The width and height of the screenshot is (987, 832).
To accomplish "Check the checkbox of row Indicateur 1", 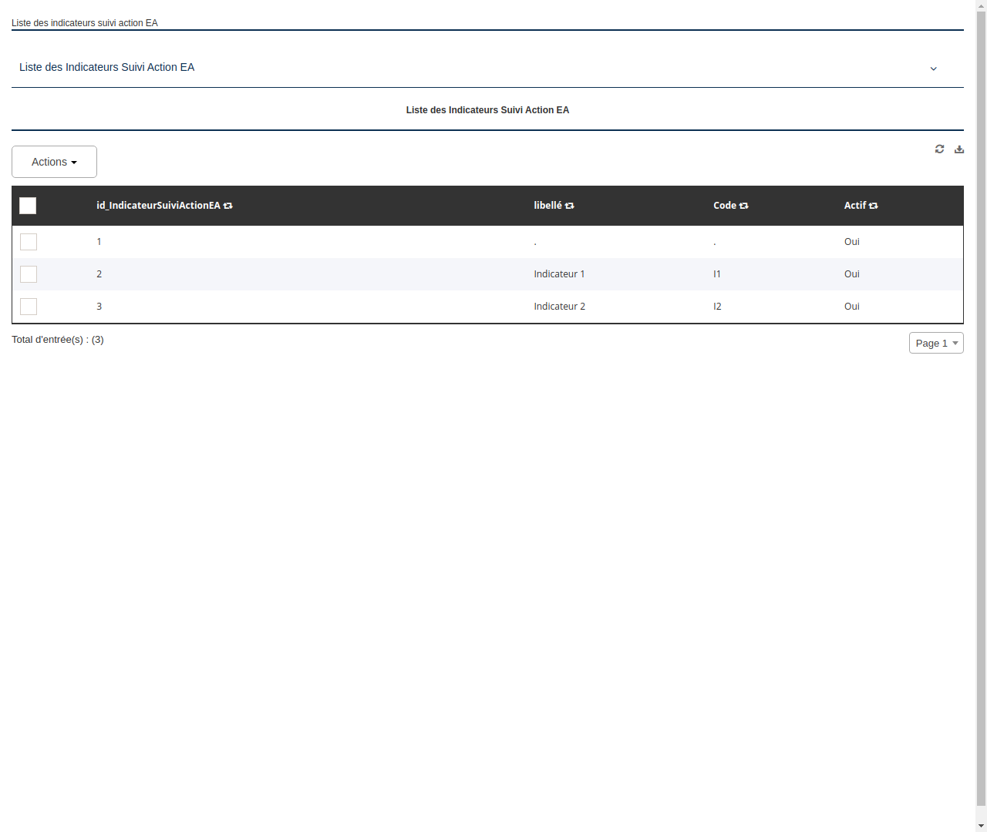I will [29, 273].
